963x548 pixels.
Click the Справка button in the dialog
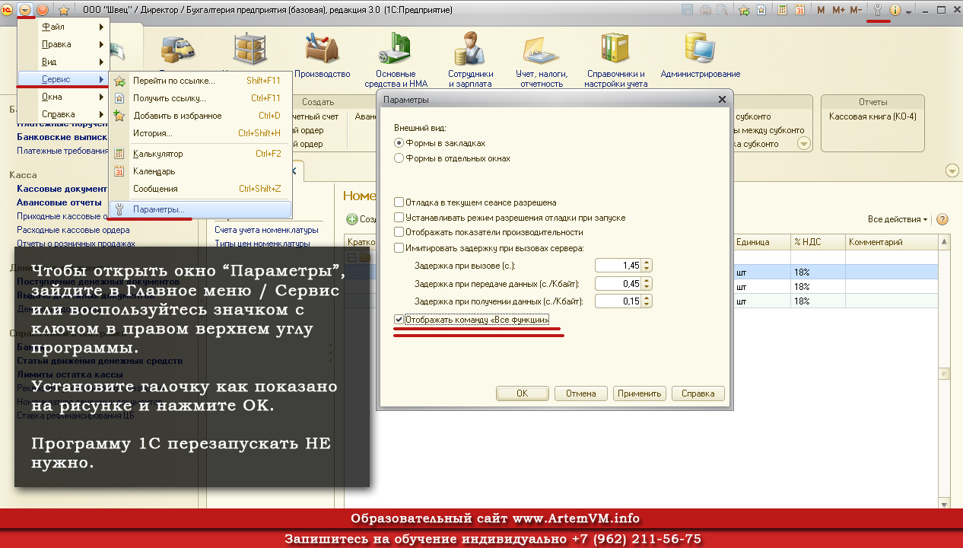pyautogui.click(x=698, y=393)
